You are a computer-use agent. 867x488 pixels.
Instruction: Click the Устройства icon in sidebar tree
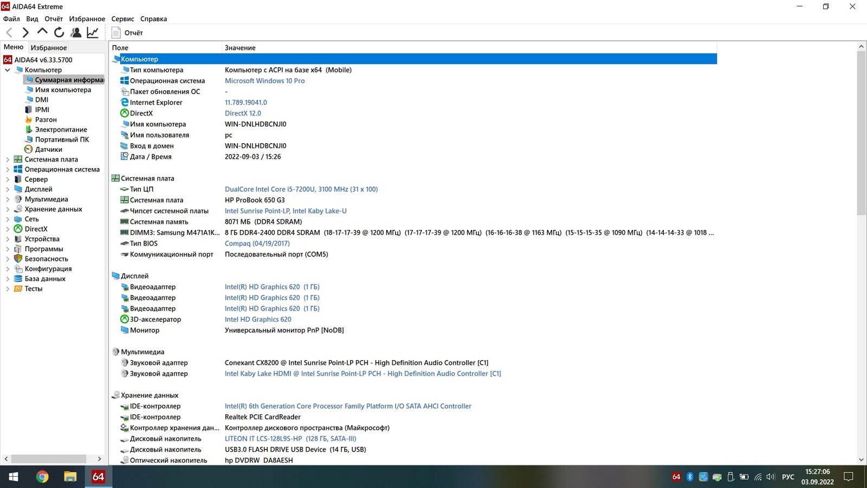pos(18,239)
